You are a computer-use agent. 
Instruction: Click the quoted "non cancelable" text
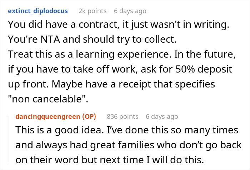click(x=47, y=100)
